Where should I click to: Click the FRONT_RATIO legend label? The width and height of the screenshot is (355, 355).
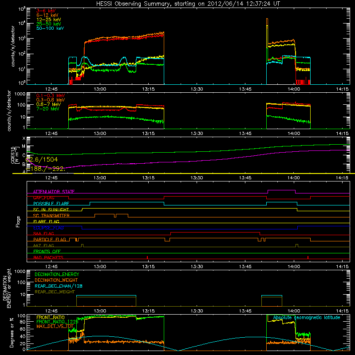click(x=51, y=317)
